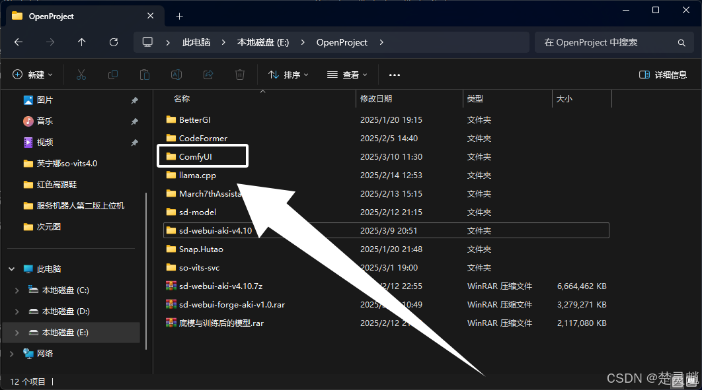Select sd-webui-forge-aki-v1.0.rar archive

point(232,305)
